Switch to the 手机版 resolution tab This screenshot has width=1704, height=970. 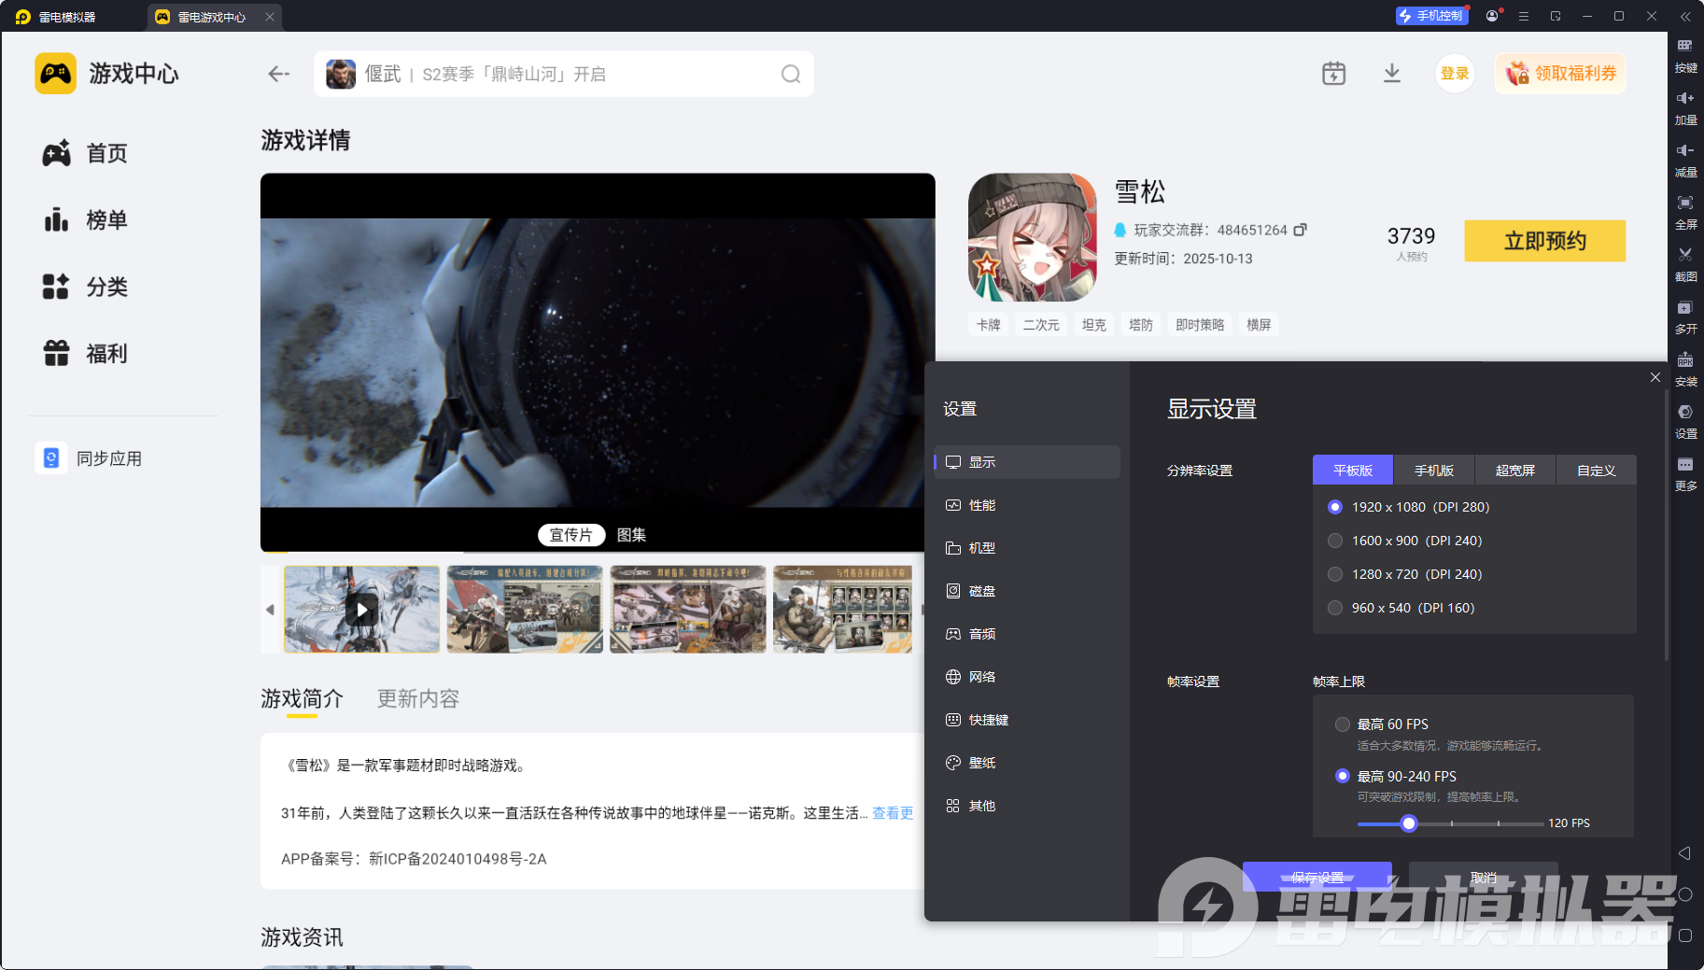[x=1433, y=470]
